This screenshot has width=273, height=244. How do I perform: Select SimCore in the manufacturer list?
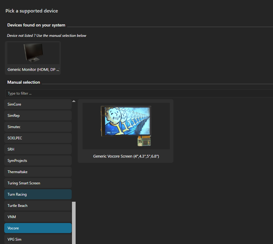pos(38,104)
